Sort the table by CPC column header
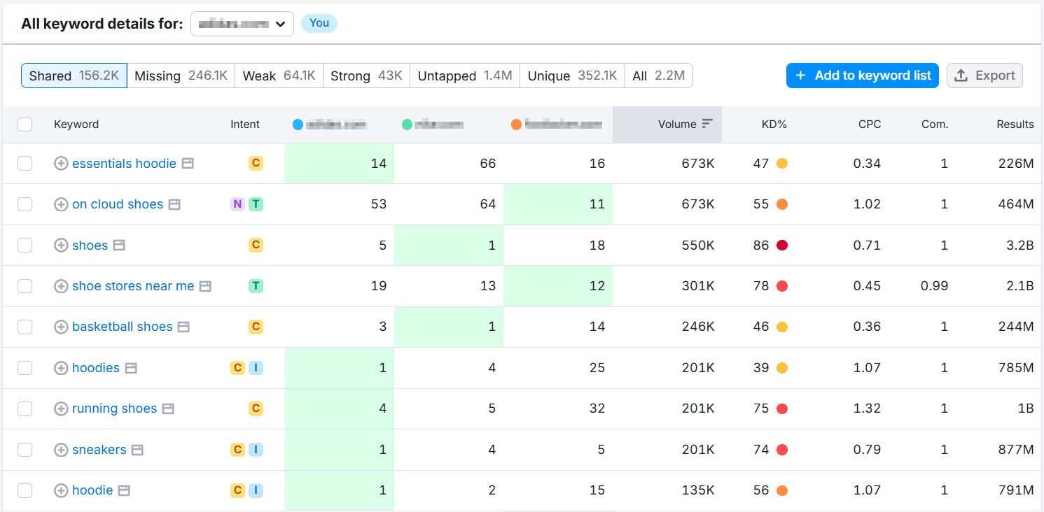The width and height of the screenshot is (1044, 512). coord(869,125)
